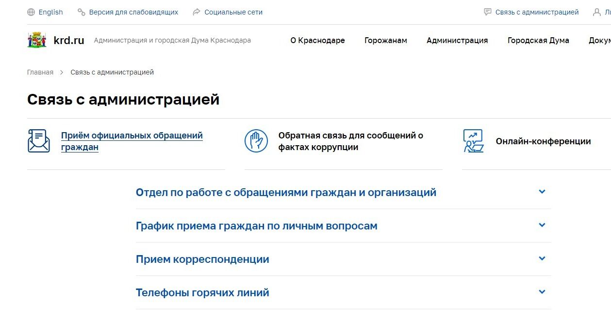Expand chevron for Отдел по работе с обращениями
The height and width of the screenshot is (319, 611).
point(542,192)
